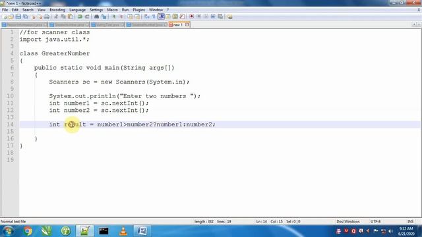Toggle the highlighted Indent Guide icon
Screen dimensions: 422x237
161,16
